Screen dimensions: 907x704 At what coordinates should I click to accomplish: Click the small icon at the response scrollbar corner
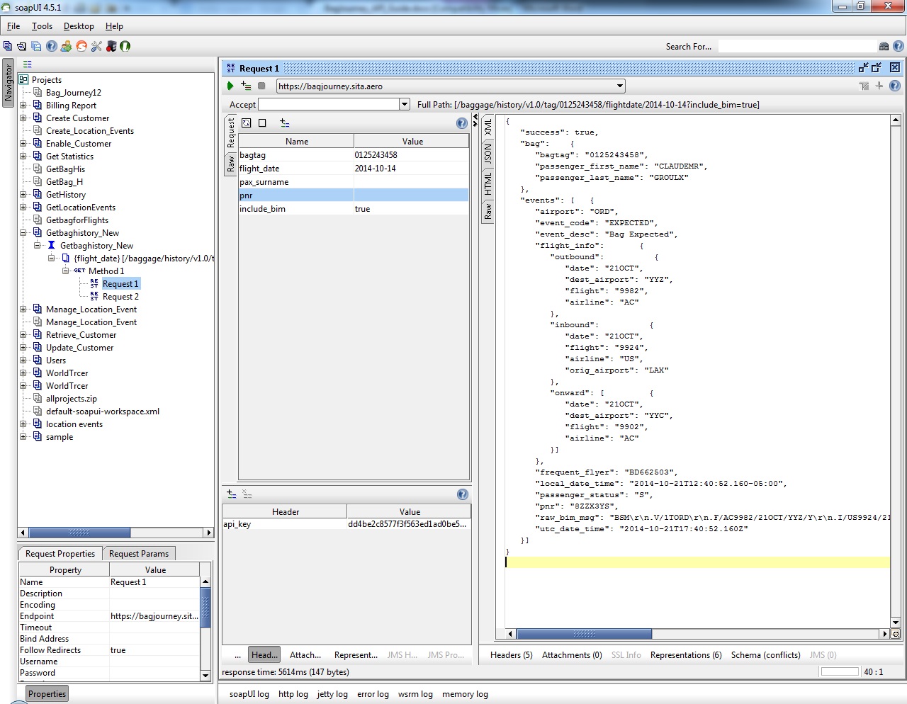tap(896, 634)
